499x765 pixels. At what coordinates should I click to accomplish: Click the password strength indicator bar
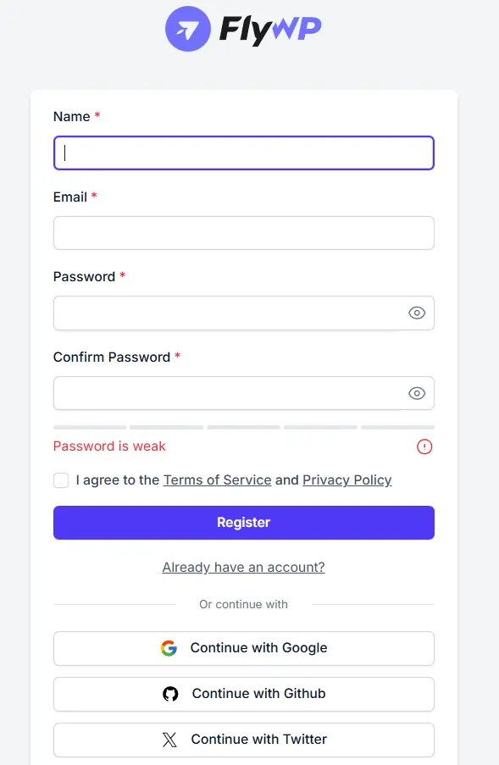tap(243, 427)
